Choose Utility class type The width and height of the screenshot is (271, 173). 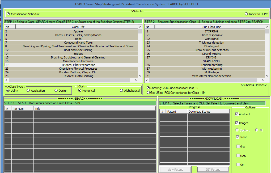[x=8, y=91]
